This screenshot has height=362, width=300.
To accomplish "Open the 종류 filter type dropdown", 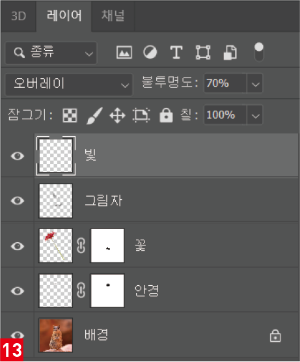I will (51, 53).
